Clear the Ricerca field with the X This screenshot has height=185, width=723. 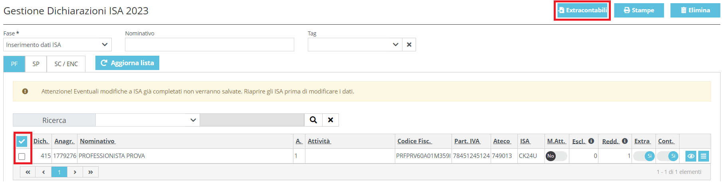[x=331, y=120]
